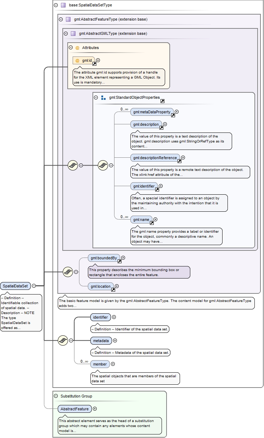Click the gml:StandardObjectProperties link arrow icon
The width and height of the screenshot is (264, 438).
tap(162, 101)
